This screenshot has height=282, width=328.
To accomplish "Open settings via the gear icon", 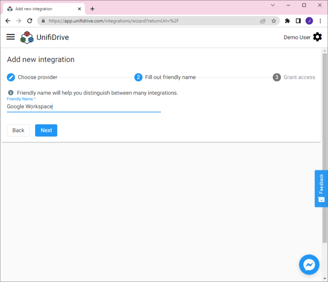I will pyautogui.click(x=317, y=37).
